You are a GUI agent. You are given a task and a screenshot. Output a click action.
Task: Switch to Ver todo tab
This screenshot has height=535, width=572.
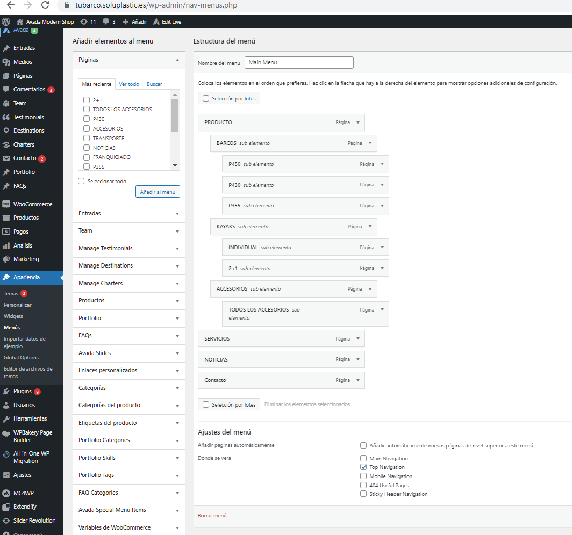point(129,84)
